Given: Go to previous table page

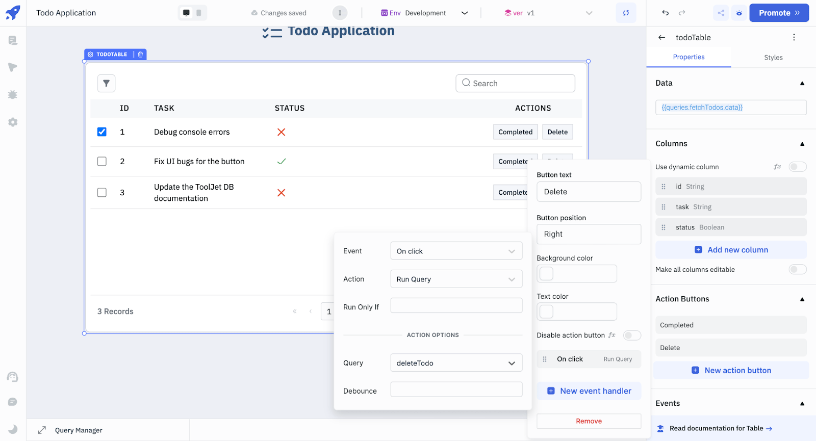Looking at the screenshot, I should tap(310, 311).
